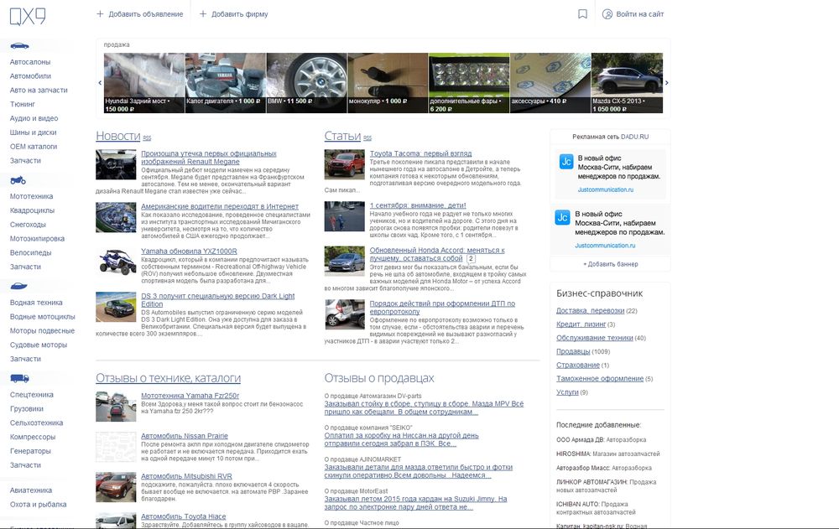Click the Jc icon in second DADU banner
The height and width of the screenshot is (529, 839).
[x=562, y=217]
